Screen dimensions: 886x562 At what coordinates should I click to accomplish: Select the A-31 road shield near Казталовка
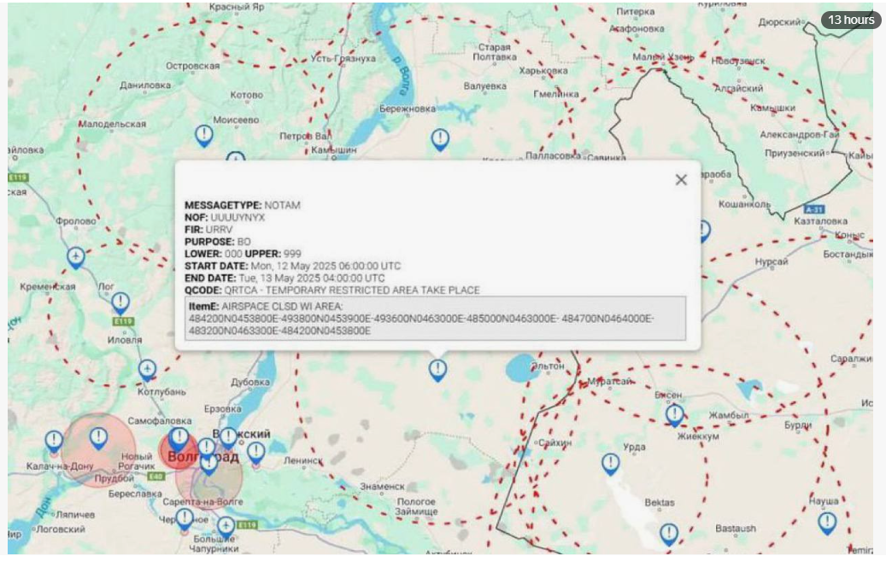pyautogui.click(x=813, y=209)
